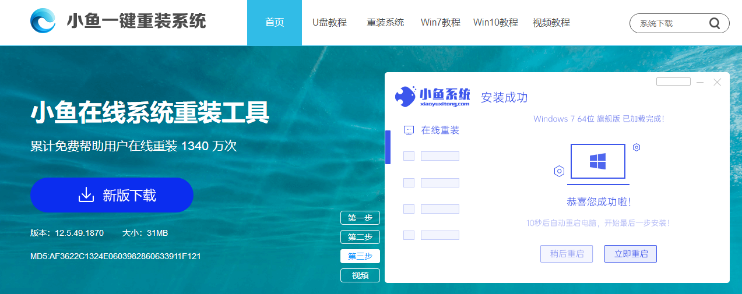Screen dimensions: 742x294
Task: Click 稍后重启 button
Action: click(x=567, y=254)
